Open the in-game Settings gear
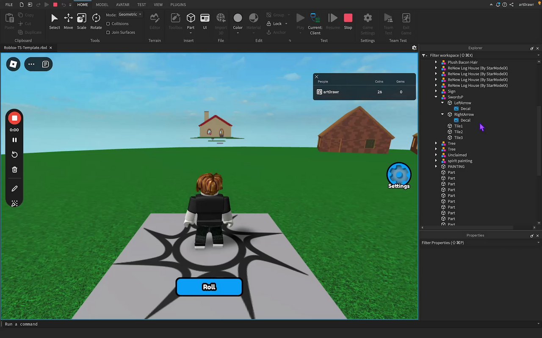Viewport: 542px width, 338px height. [399, 176]
